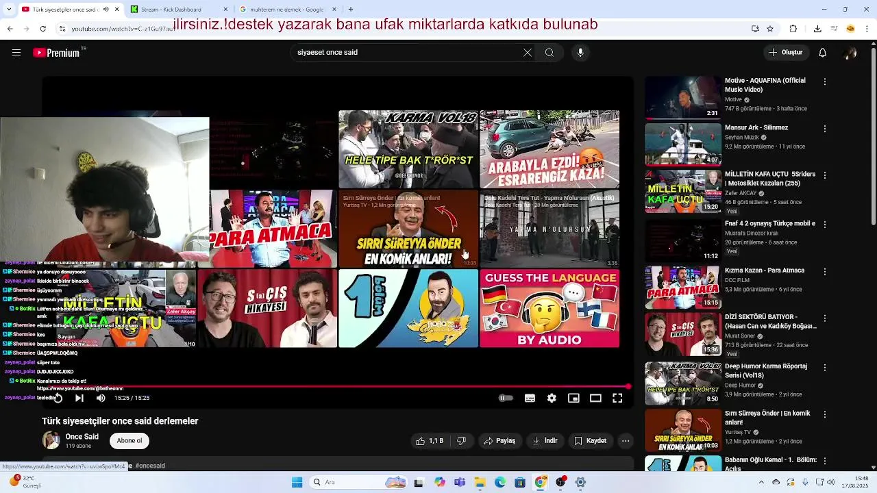Replay the video with the replay icon
Image resolution: width=877 pixels, height=493 pixels.
58,398
